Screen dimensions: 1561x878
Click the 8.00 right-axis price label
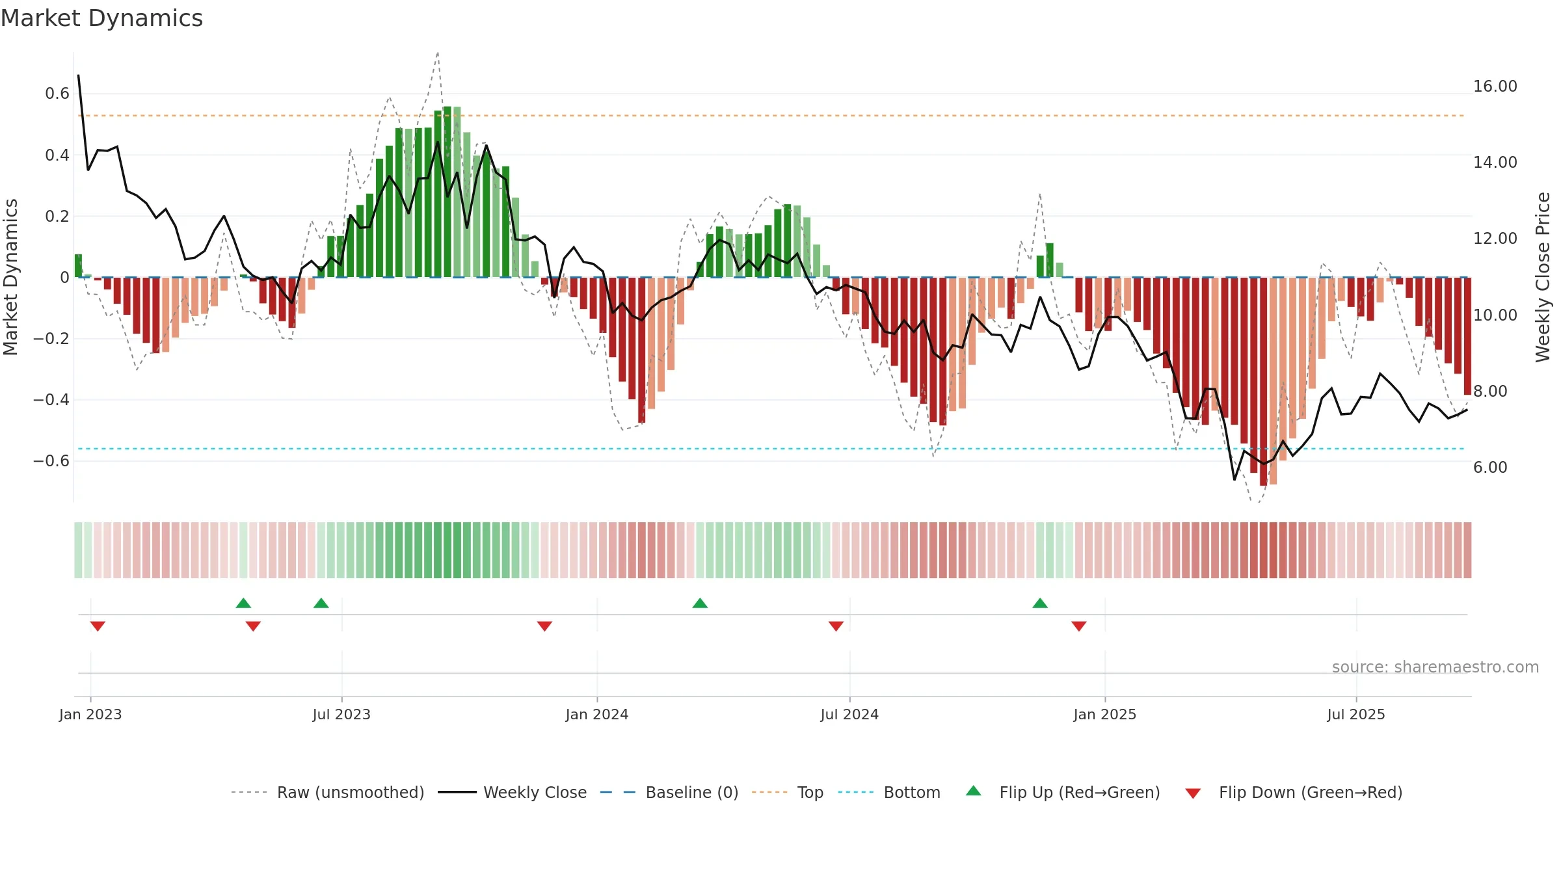(x=1490, y=391)
